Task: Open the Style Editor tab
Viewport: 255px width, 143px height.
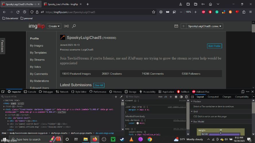Action: [x=79, y=92]
